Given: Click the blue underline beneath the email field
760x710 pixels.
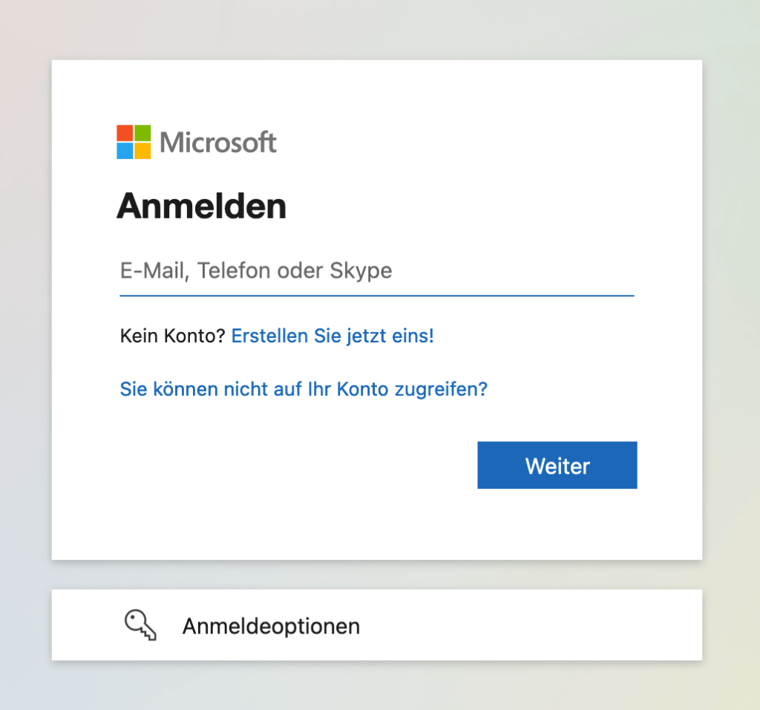Looking at the screenshot, I should click(x=376, y=295).
